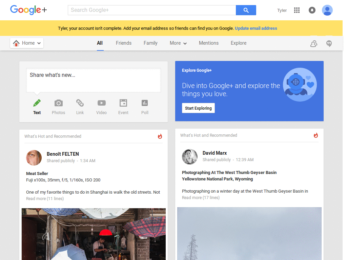Viewport: 347px width, 260px height.
Task: Click the Fuji x100s camera settings line
Action: (x=63, y=180)
